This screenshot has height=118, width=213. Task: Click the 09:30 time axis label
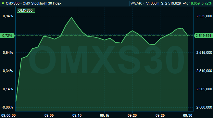coord(188,115)
